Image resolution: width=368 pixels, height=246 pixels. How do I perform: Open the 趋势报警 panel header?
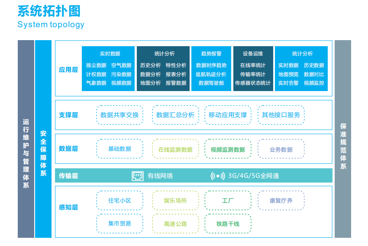211,54
